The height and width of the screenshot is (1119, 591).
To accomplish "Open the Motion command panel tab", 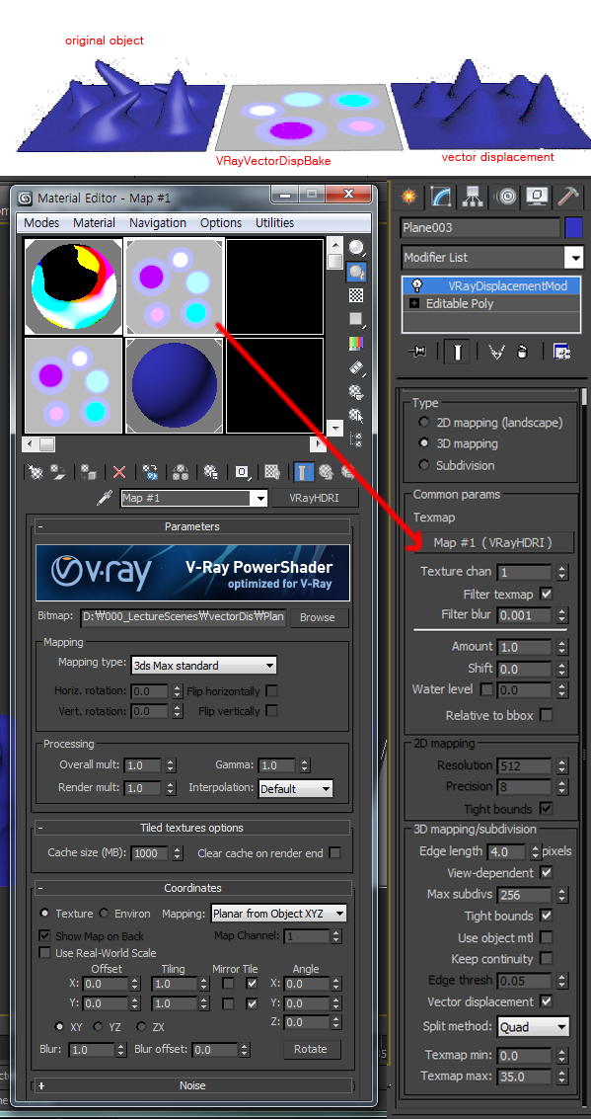I will point(506,196).
